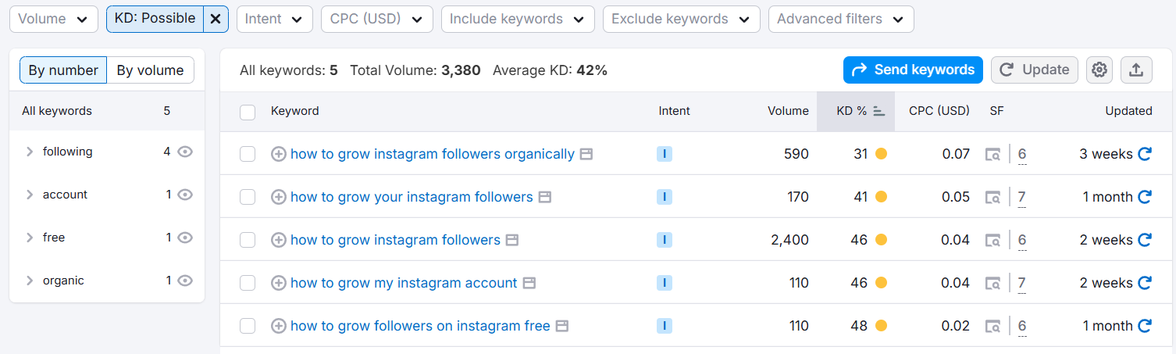
Task: Hide the 'organic' keyword group via eye
Action: (x=185, y=281)
